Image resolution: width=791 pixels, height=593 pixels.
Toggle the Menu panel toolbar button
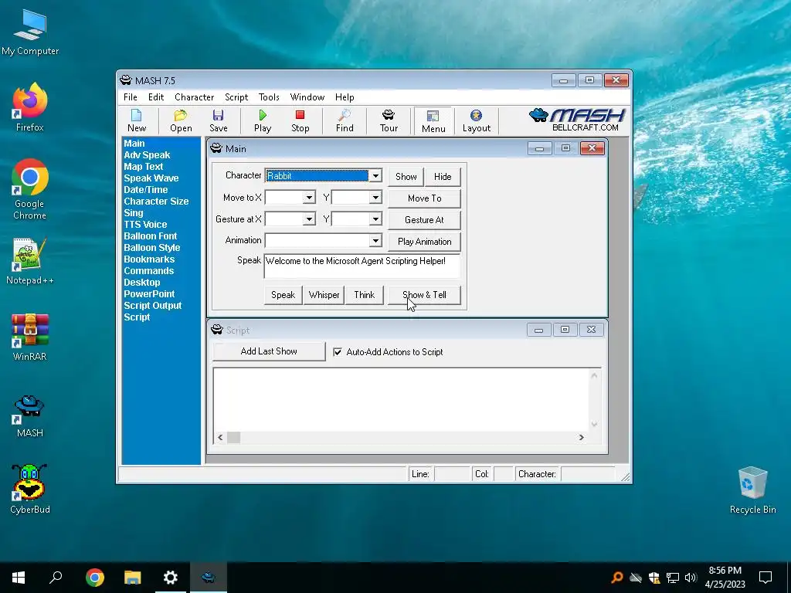[x=433, y=121]
